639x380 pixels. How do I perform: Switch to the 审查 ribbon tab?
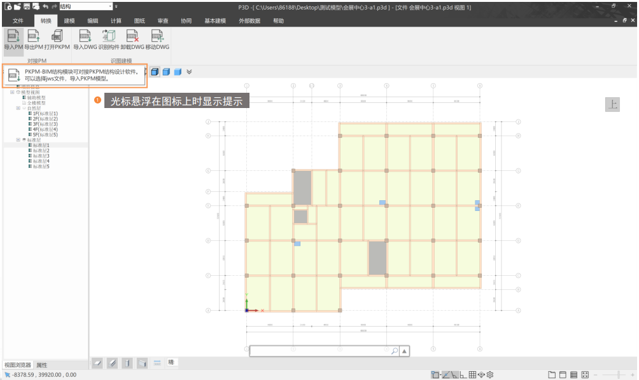(x=163, y=21)
